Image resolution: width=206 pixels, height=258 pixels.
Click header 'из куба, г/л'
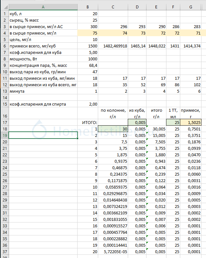click(x=137, y=113)
